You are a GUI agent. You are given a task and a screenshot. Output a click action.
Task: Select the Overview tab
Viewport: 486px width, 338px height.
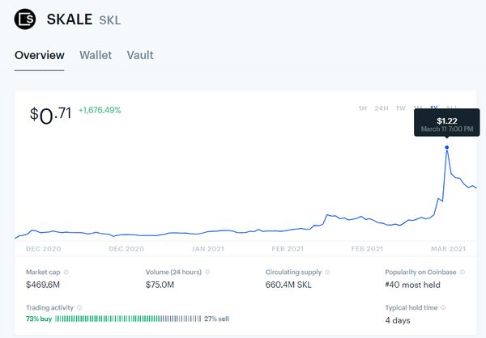(40, 55)
